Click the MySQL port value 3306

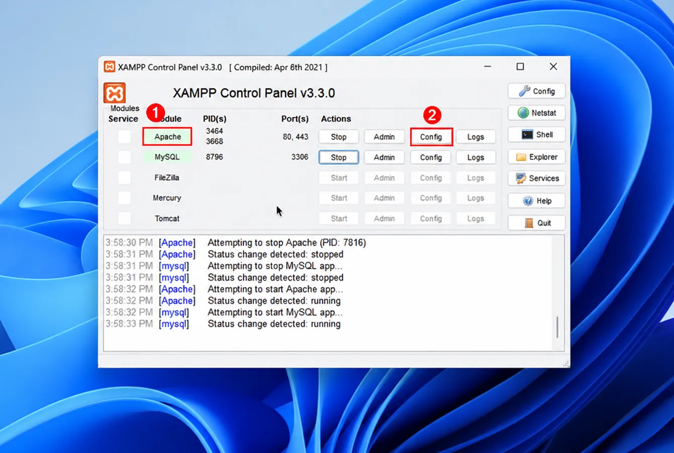(300, 157)
